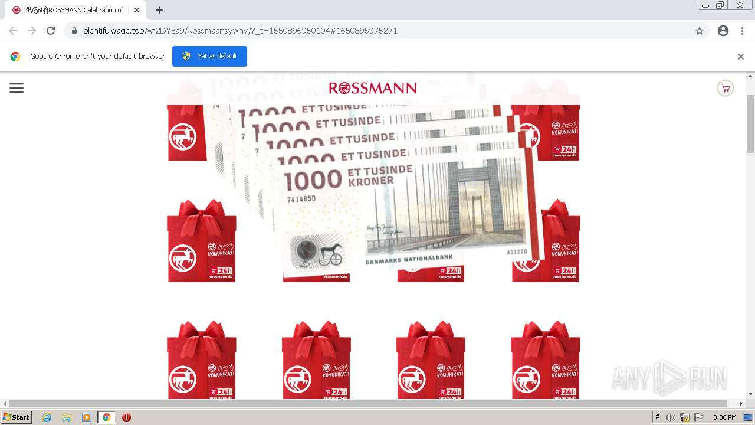
Task: Open the Chrome profile avatar
Action: point(723,31)
